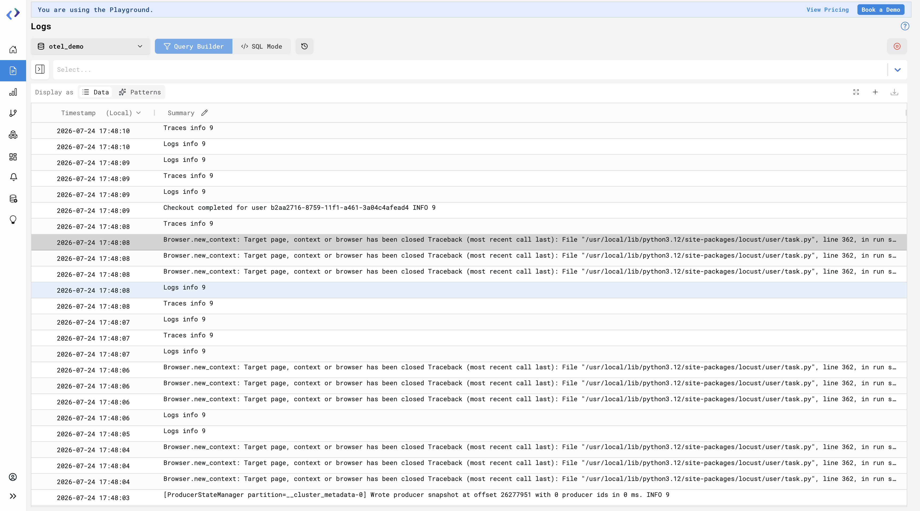Click the Logs page heading

[x=41, y=26]
